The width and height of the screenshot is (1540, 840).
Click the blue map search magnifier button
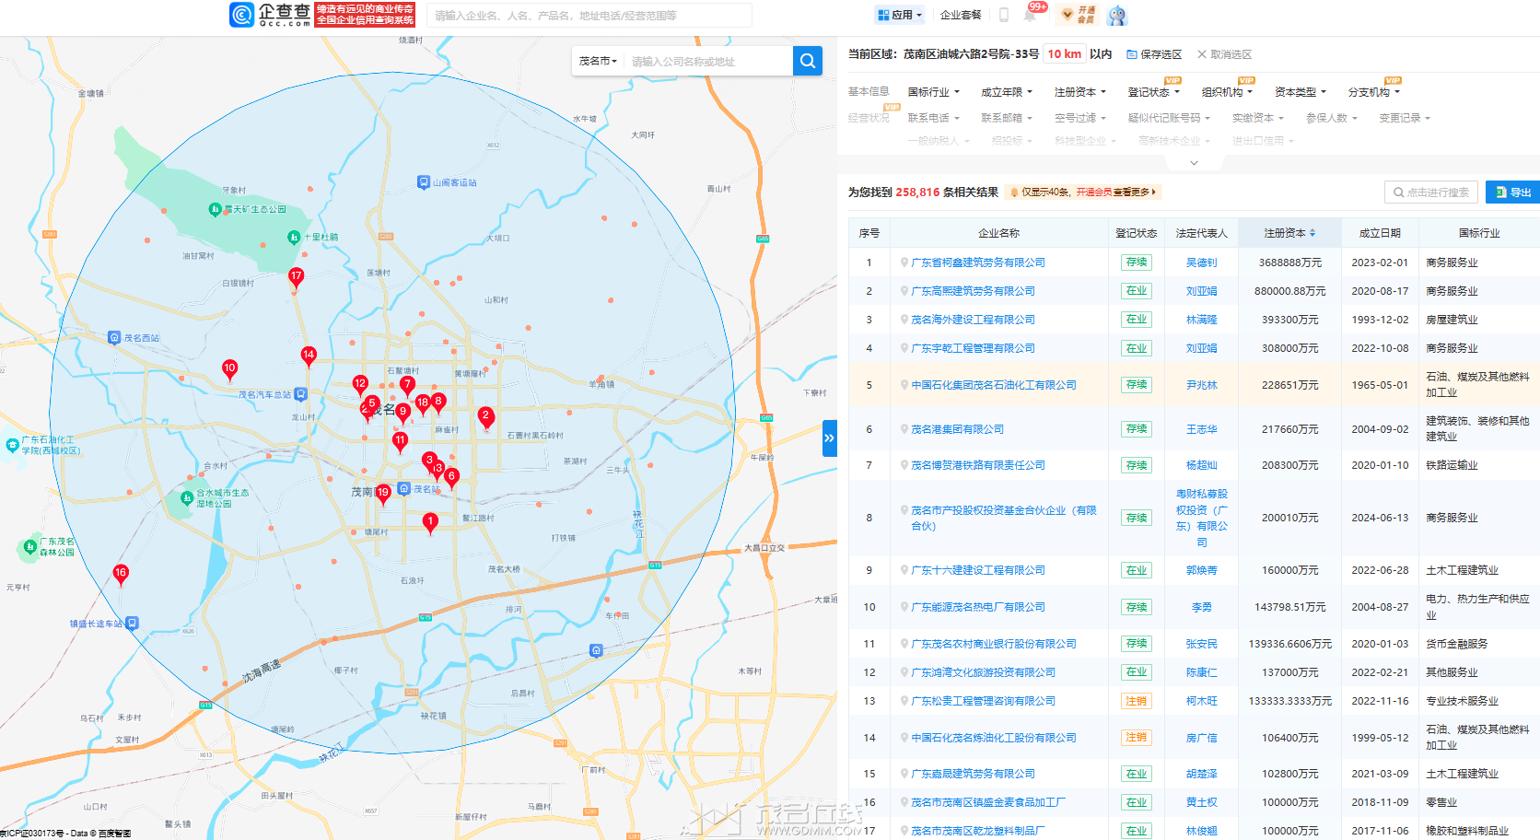pyautogui.click(x=807, y=61)
